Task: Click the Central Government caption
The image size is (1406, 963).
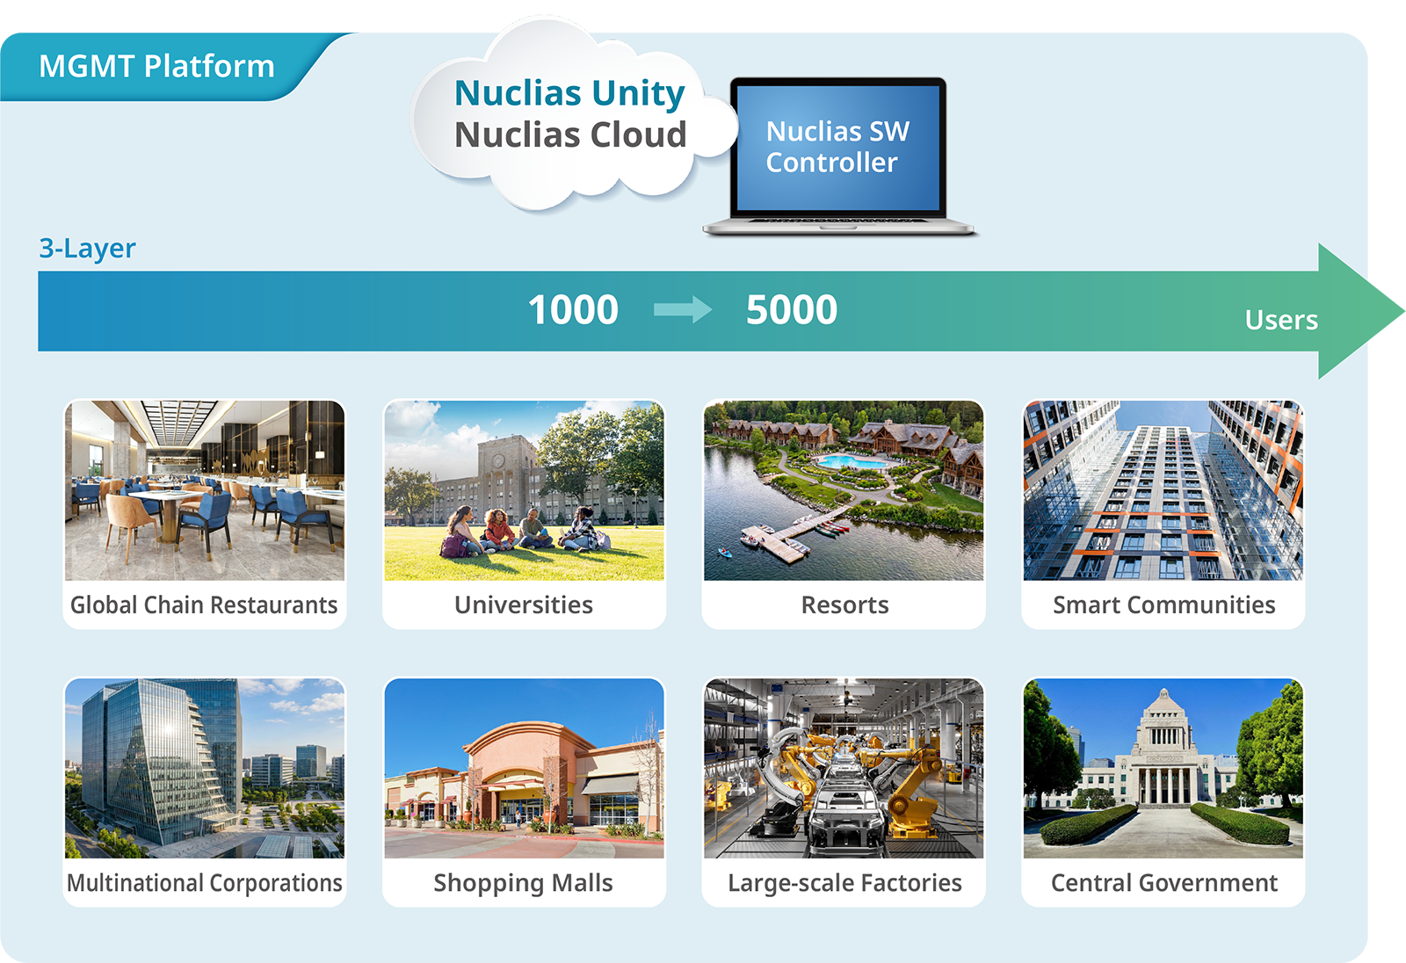Action: 1164,883
